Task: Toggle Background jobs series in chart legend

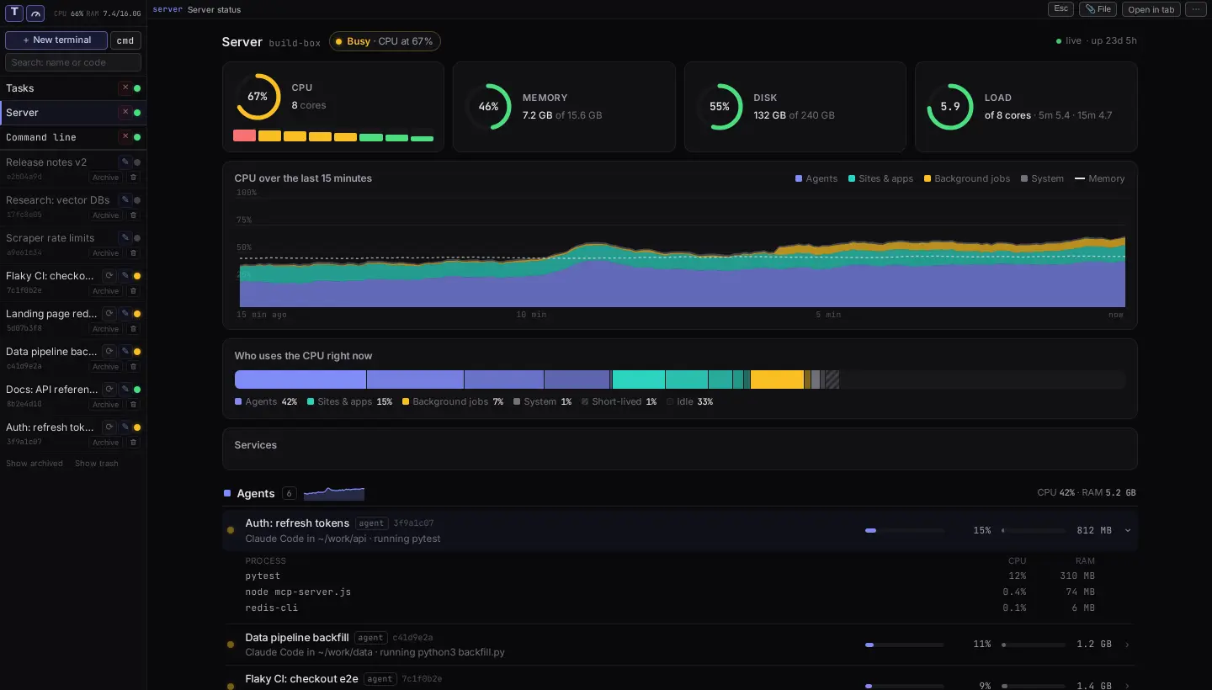Action: point(966,178)
